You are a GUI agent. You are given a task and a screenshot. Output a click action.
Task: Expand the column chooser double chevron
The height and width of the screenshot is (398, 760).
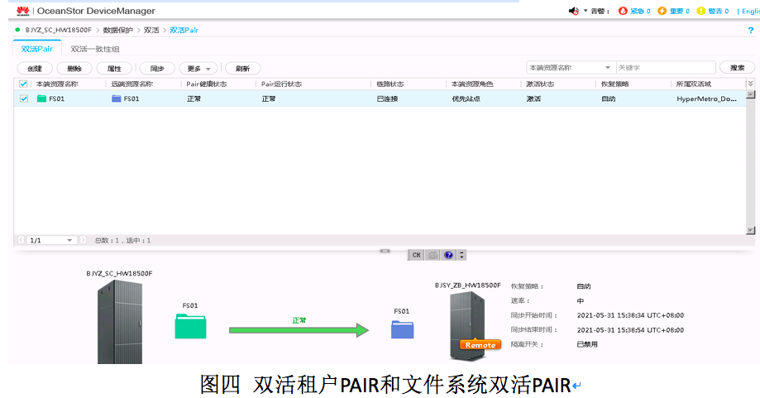[750, 84]
